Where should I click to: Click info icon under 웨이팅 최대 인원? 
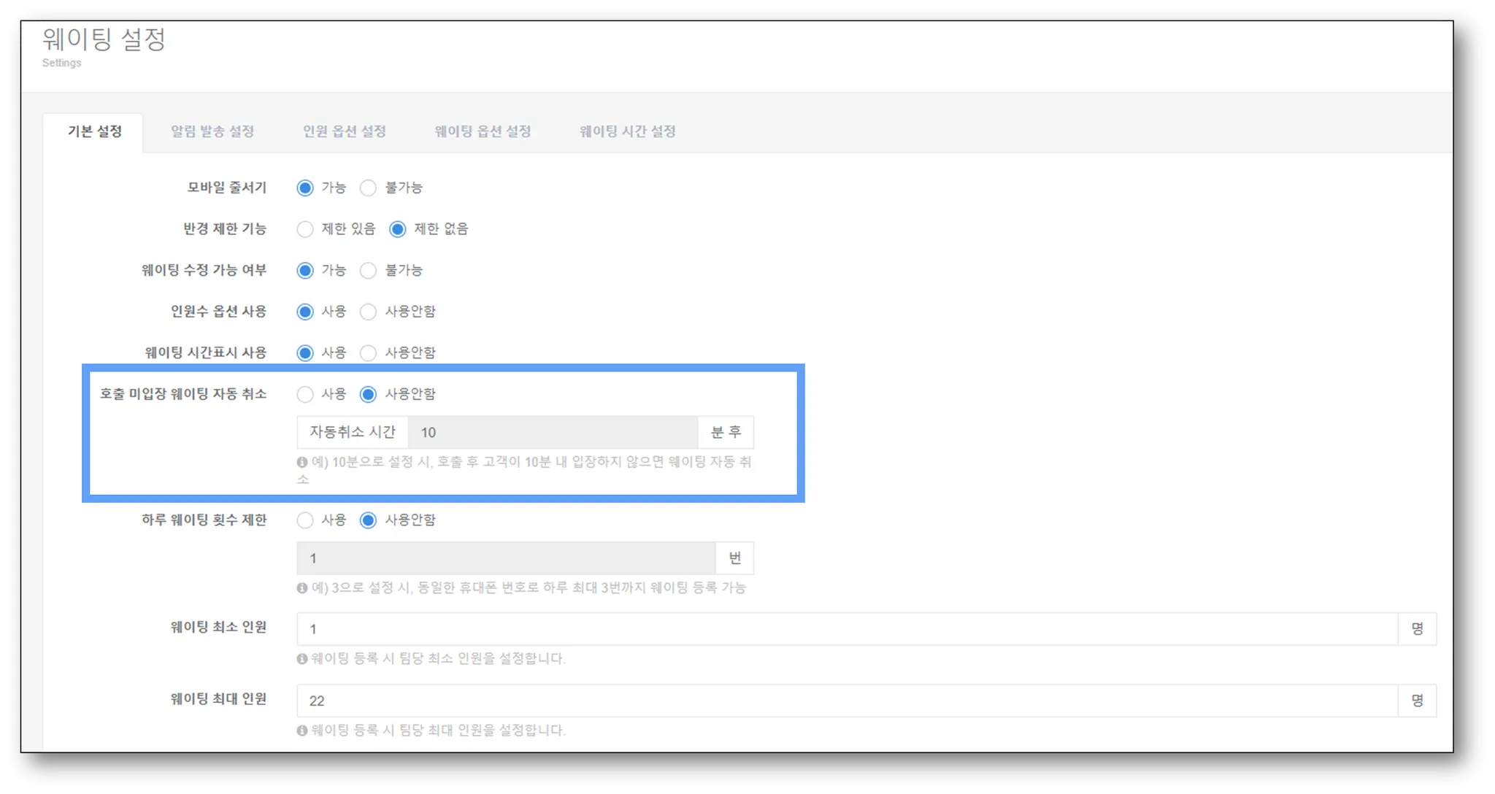[x=302, y=731]
